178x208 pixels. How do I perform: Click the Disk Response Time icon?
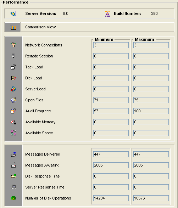[x=13, y=176]
